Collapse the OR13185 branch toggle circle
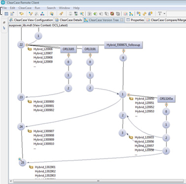Image resolution: width=186 pixels, height=184 pixels. [69, 55]
